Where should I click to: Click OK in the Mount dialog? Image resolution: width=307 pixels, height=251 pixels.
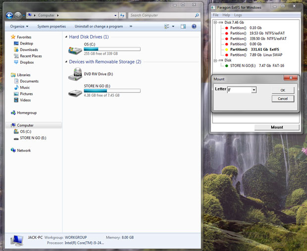coord(283,90)
